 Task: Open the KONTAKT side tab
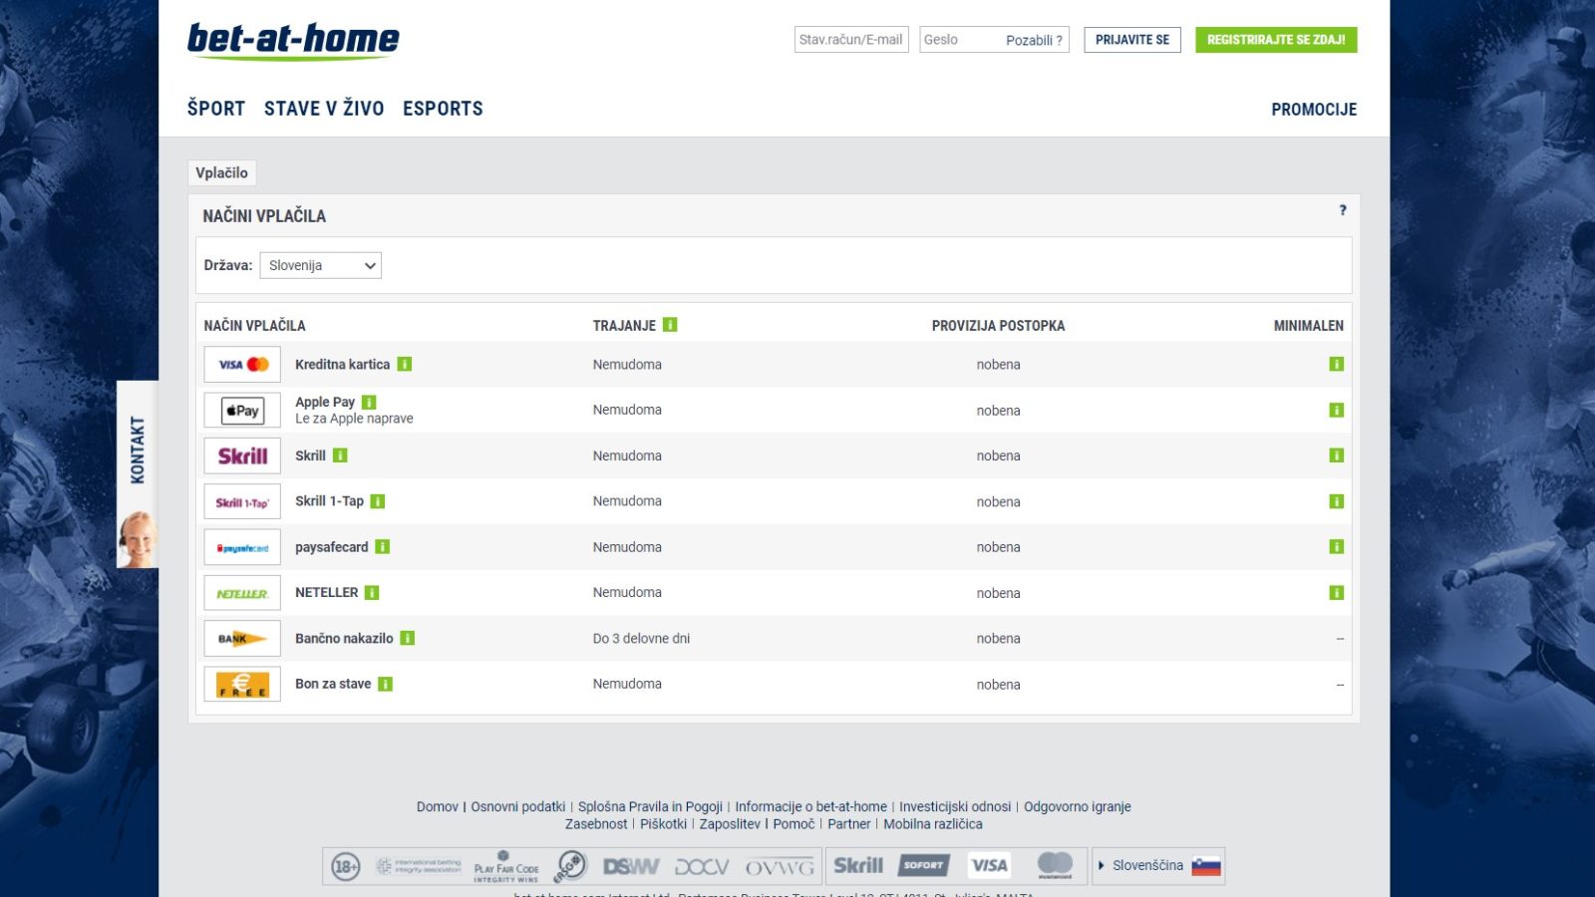pos(138,474)
